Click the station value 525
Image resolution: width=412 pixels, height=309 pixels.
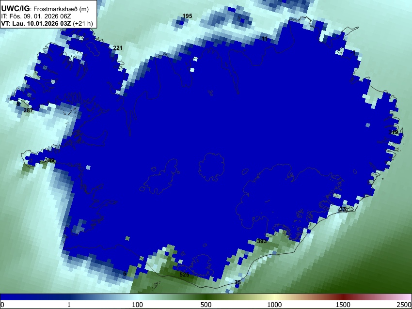click(x=184, y=275)
